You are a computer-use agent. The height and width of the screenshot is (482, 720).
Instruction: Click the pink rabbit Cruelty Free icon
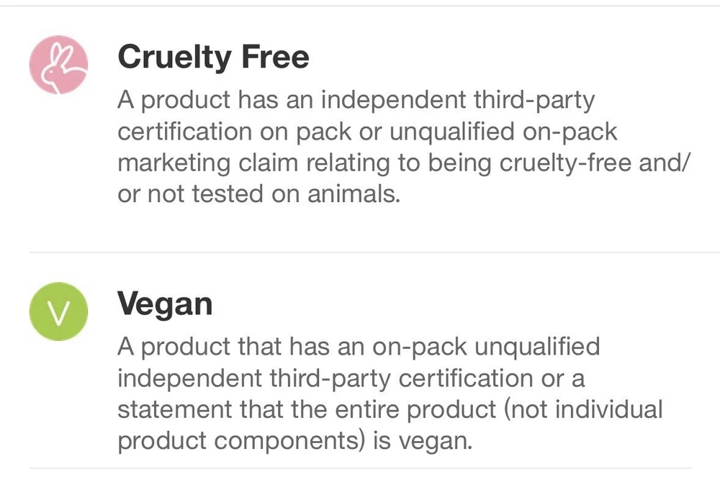[58, 64]
